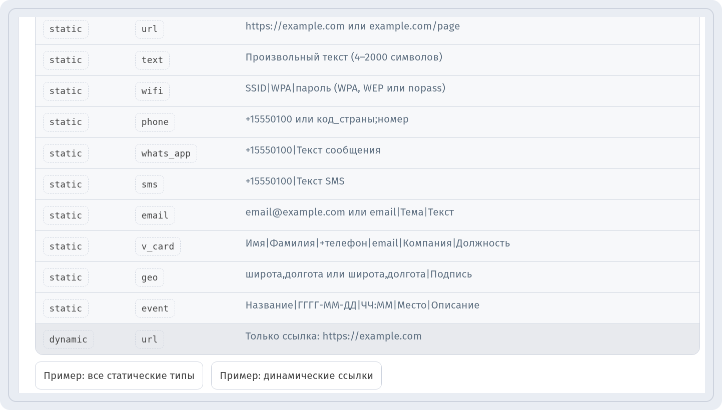Select the 'url' tag in the dynamic row
The width and height of the screenshot is (722, 410).
(150, 339)
